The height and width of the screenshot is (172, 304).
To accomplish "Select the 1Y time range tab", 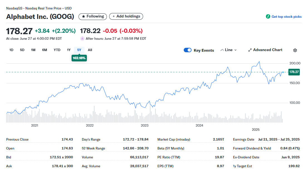I will tap(69, 50).
